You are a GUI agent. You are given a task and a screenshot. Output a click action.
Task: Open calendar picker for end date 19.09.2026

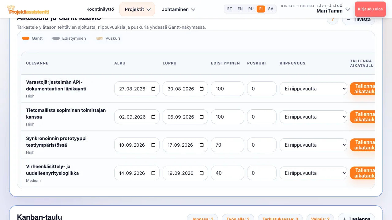coord(202,173)
